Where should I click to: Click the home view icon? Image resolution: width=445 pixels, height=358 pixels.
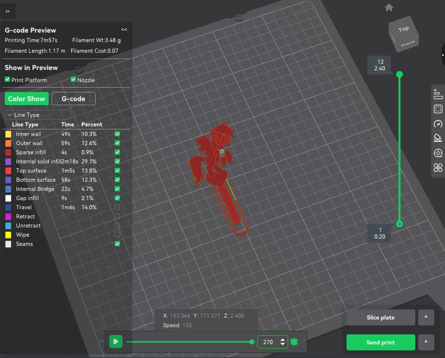(x=389, y=7)
